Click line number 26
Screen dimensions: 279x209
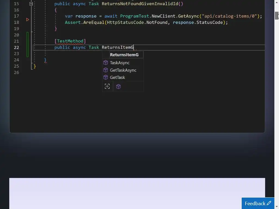pos(16,72)
